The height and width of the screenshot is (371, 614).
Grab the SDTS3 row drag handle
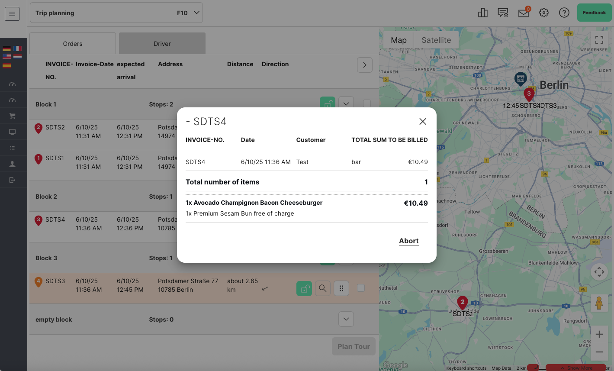(341, 288)
